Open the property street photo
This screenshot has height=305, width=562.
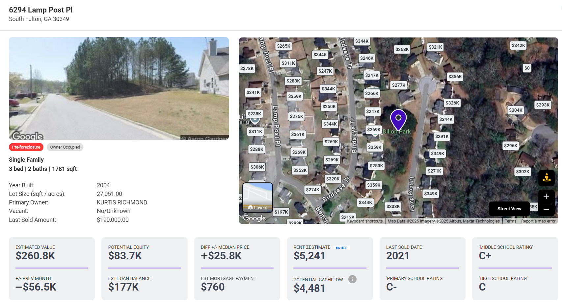(x=119, y=88)
